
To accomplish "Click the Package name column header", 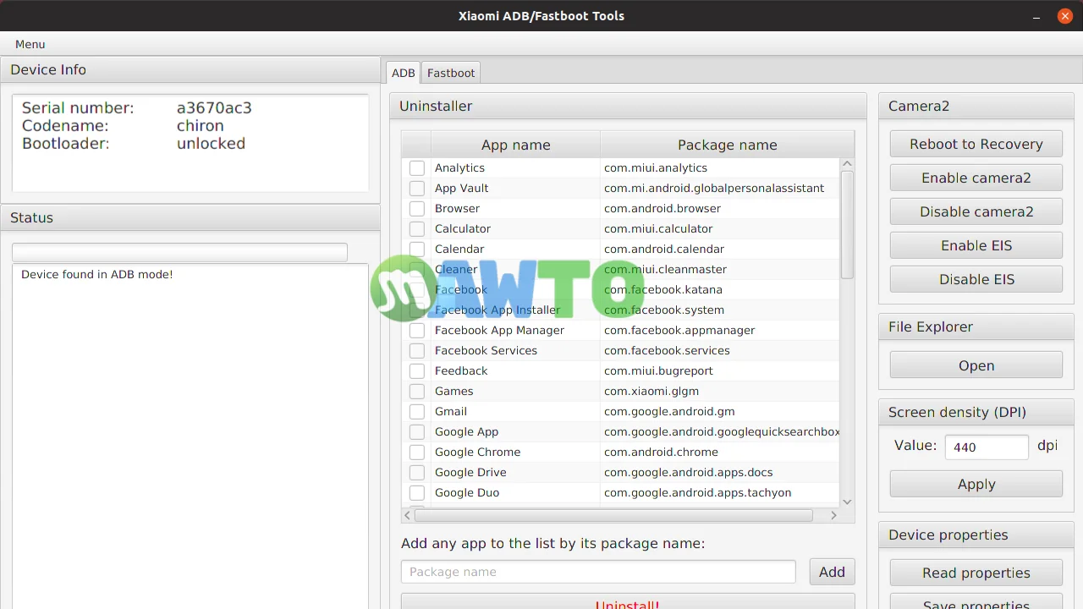I will (727, 145).
